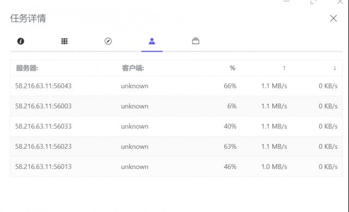Close the task details dialog
The image size is (349, 212).
[x=333, y=18]
